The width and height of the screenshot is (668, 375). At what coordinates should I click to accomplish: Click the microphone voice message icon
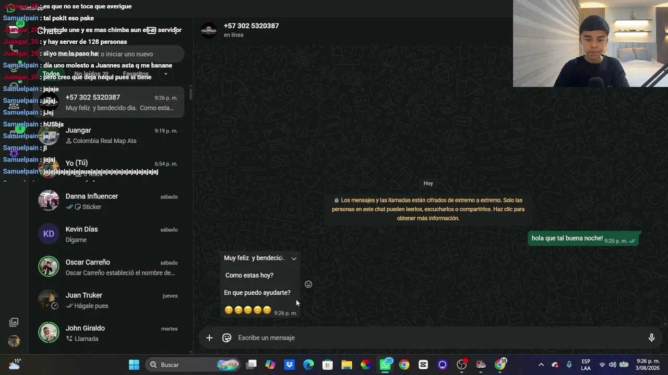651,338
